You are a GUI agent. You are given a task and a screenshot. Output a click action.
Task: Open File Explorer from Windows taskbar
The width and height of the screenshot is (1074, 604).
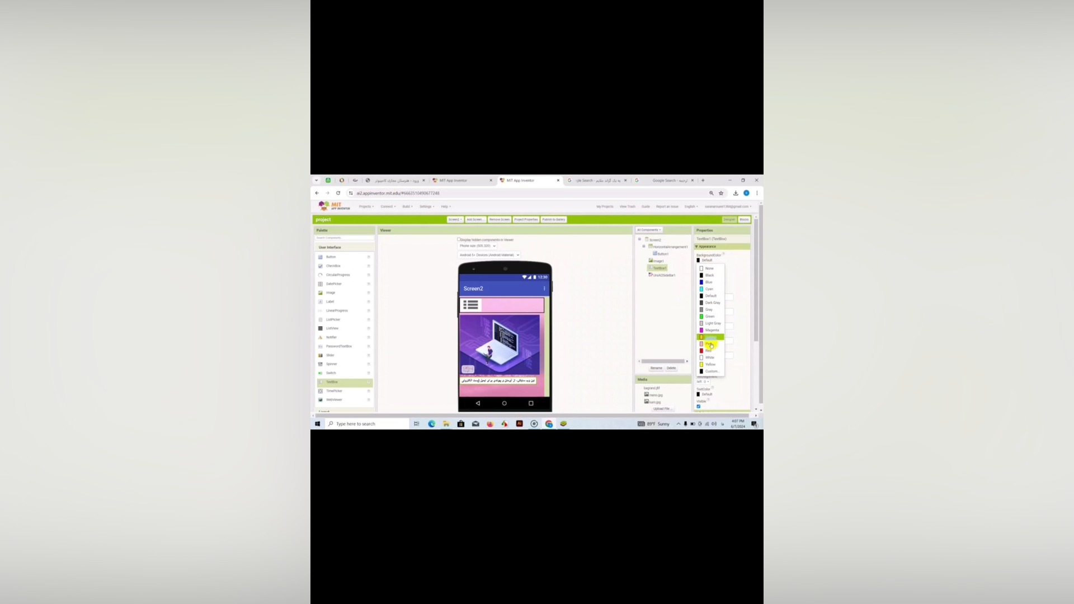click(446, 424)
